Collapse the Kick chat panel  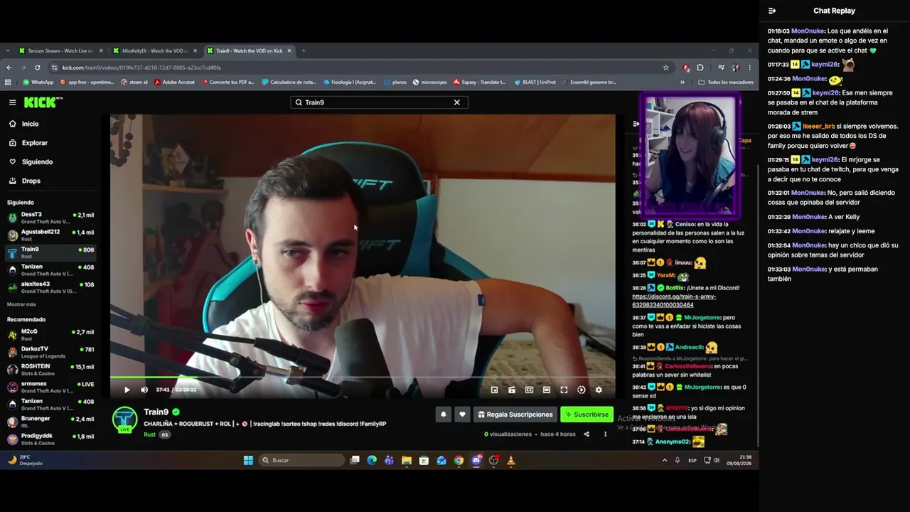(x=636, y=124)
